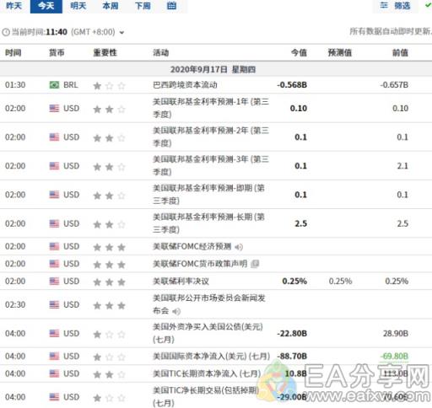Click US flag in 02:30 新闻发布会 row
Viewport: 432px width, 408px height.
(54, 304)
